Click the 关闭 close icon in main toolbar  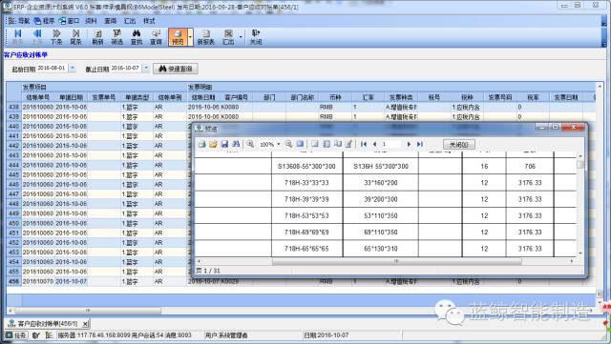pyautogui.click(x=256, y=37)
